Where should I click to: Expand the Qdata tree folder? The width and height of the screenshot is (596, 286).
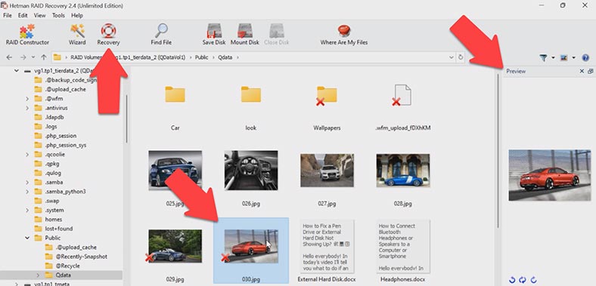tap(38, 275)
